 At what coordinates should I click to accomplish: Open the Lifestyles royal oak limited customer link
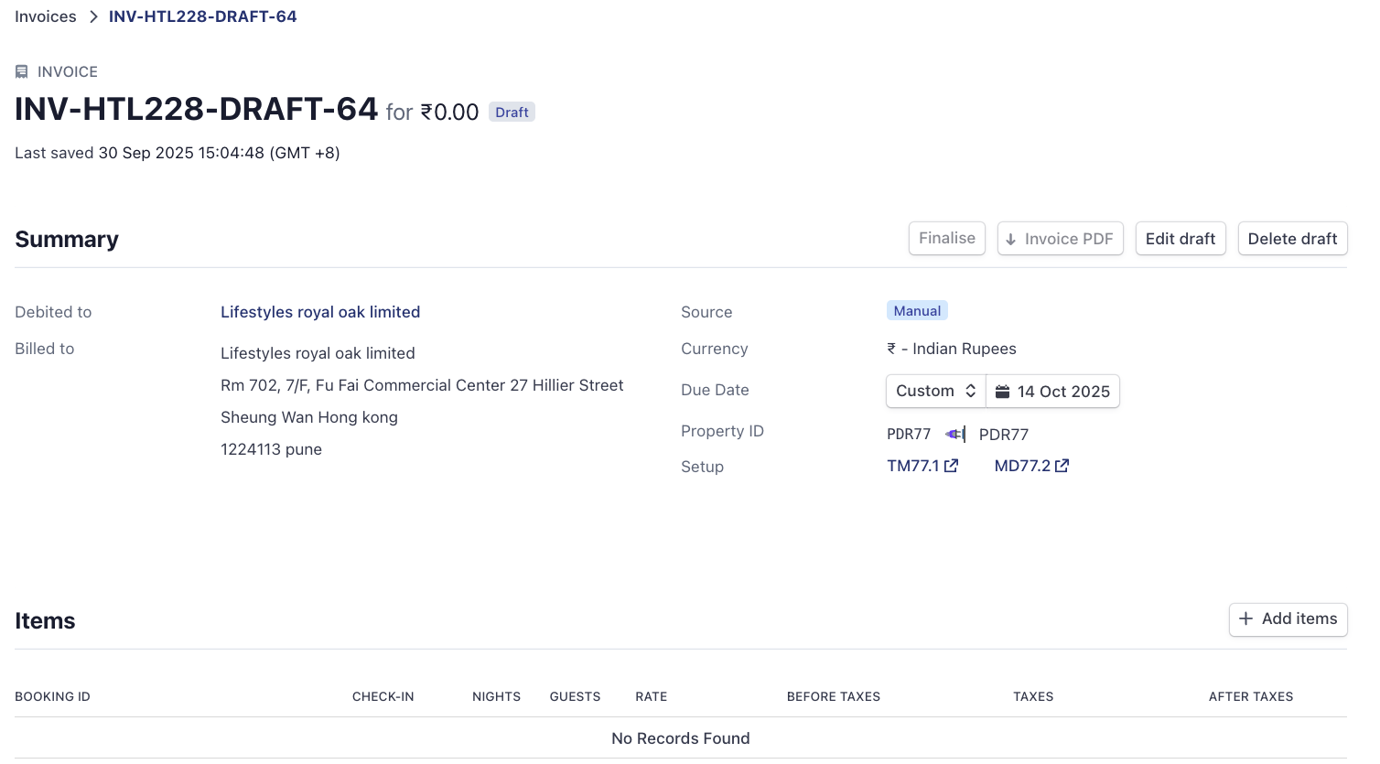[320, 312]
